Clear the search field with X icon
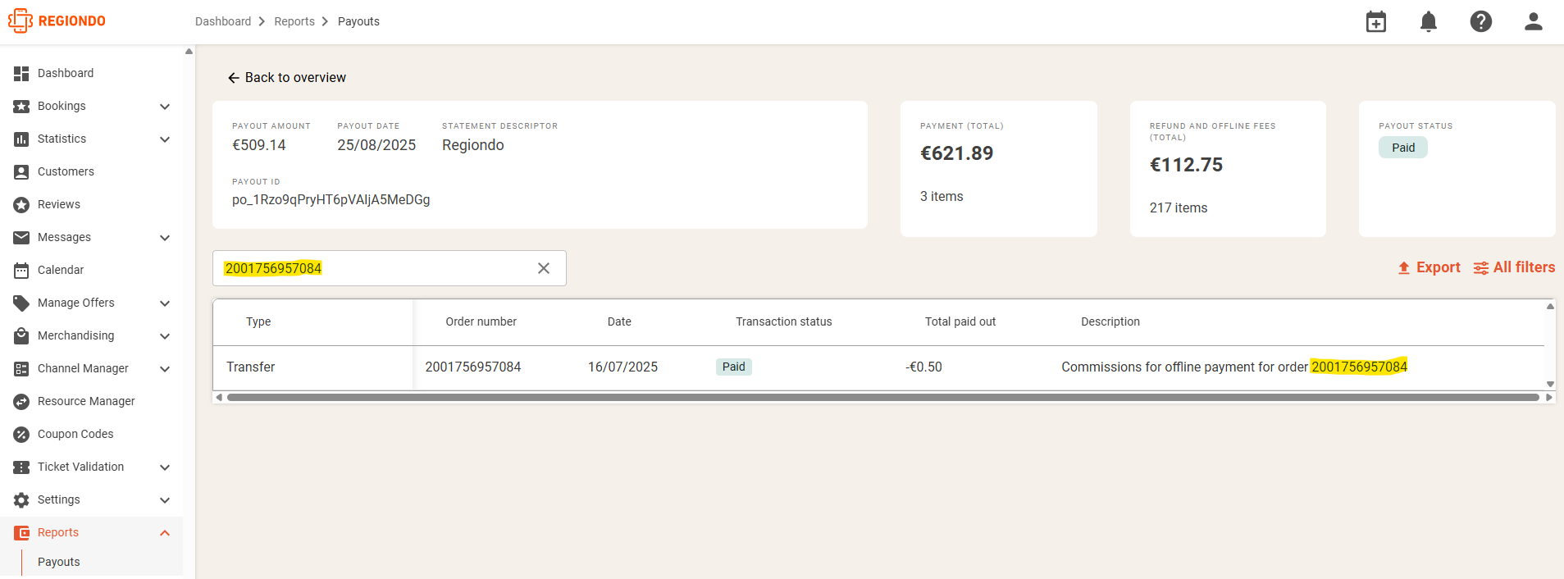1564x579 pixels. pos(544,268)
